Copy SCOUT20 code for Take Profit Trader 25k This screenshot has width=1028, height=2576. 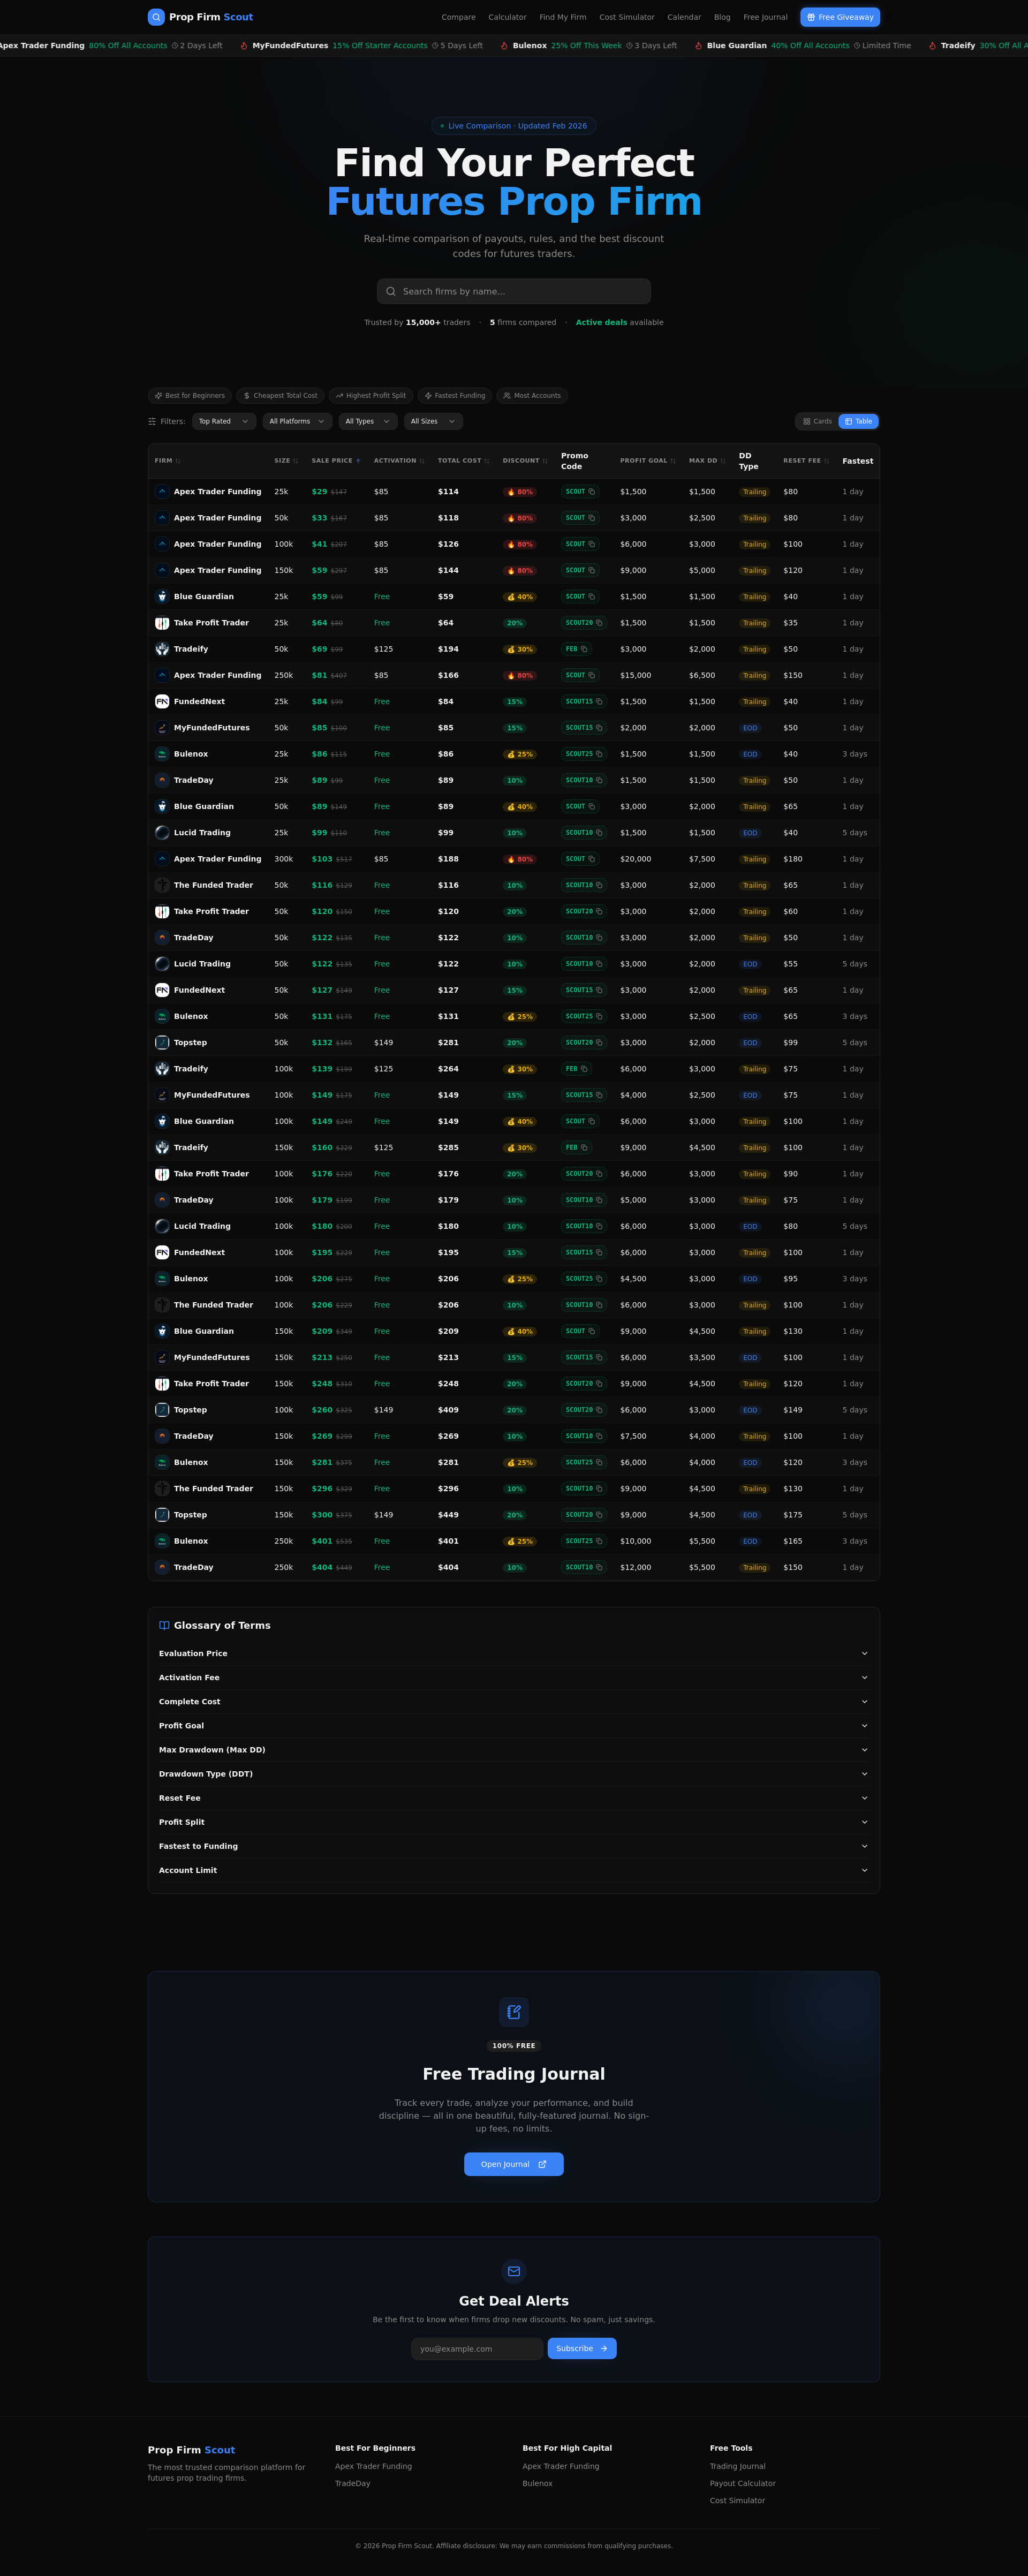pyautogui.click(x=583, y=623)
